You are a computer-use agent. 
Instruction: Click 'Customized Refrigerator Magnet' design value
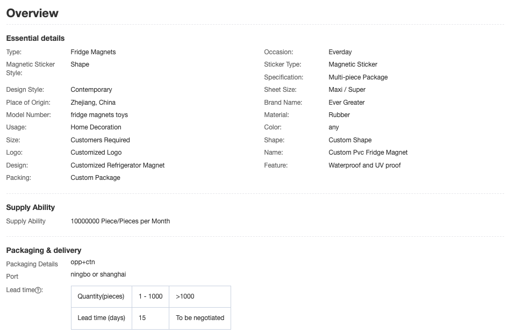(x=118, y=165)
